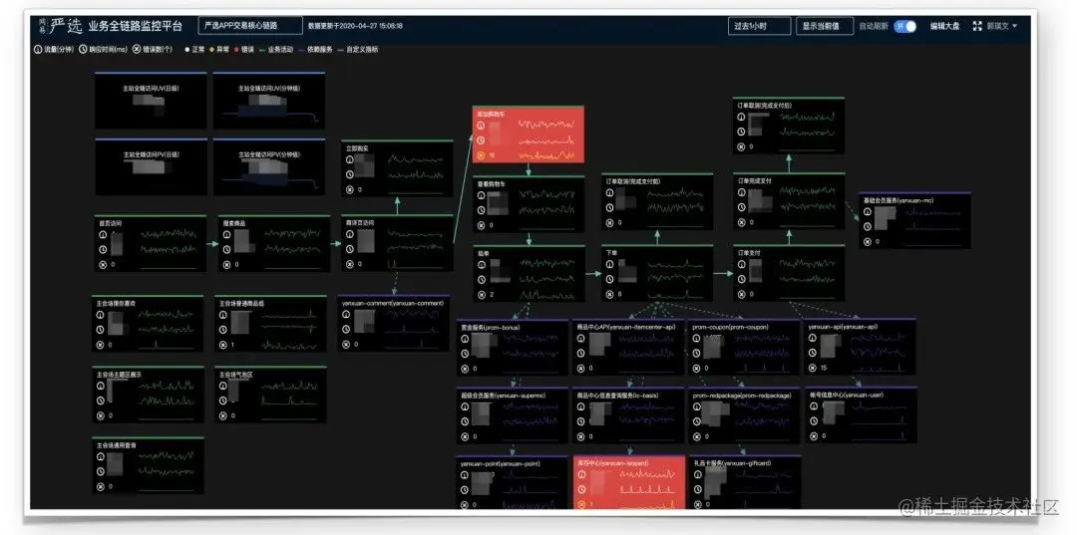
Task: Click the yellow 异常 status legend dot
Action: pos(210,50)
